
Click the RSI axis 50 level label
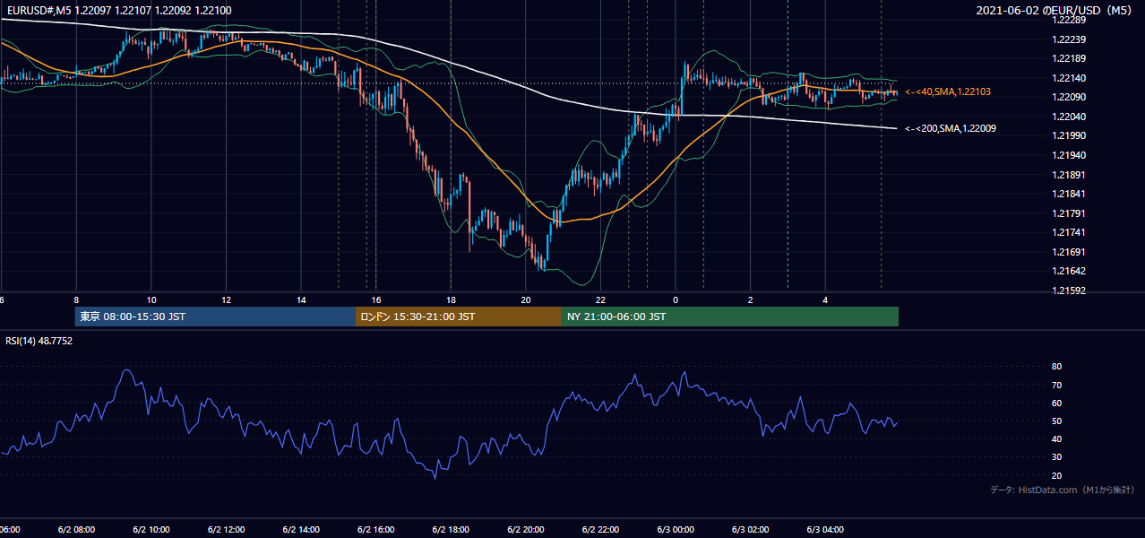click(x=1057, y=421)
